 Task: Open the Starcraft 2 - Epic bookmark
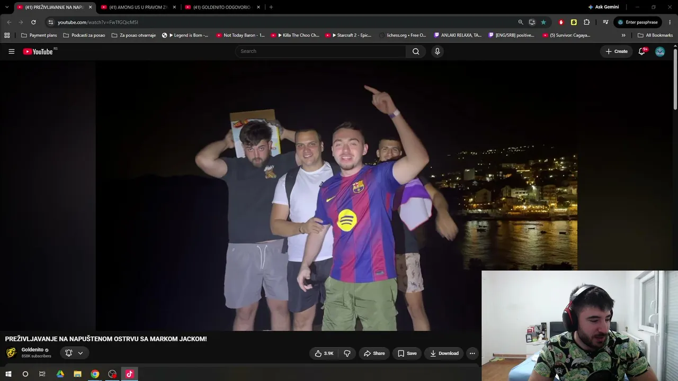[x=349, y=35]
